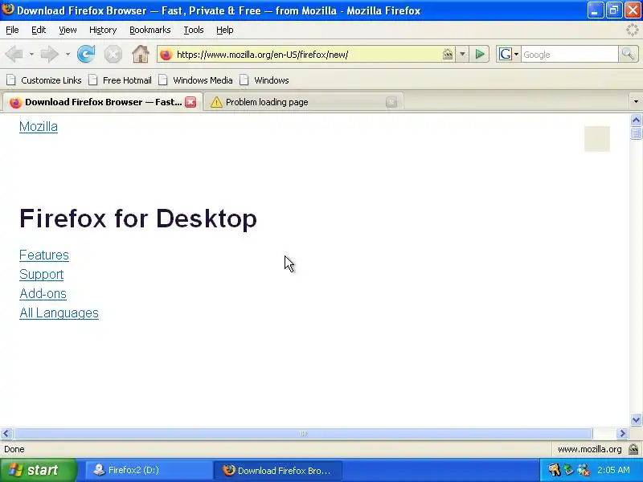Click the tray icon next to the clock
The image size is (643, 482).
[584, 470]
